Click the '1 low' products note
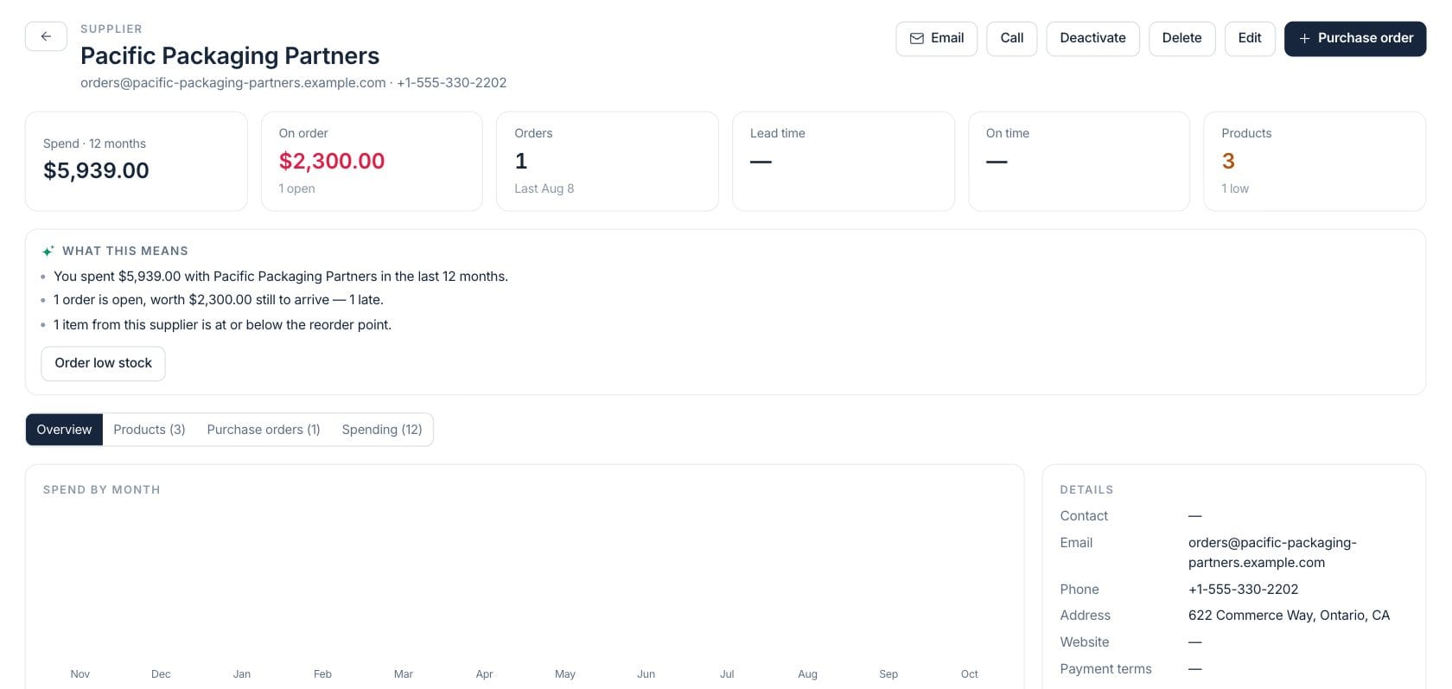Screen dimensions: 1452x689 tap(1235, 188)
